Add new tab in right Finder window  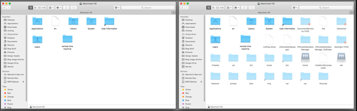[x=352, y=12]
